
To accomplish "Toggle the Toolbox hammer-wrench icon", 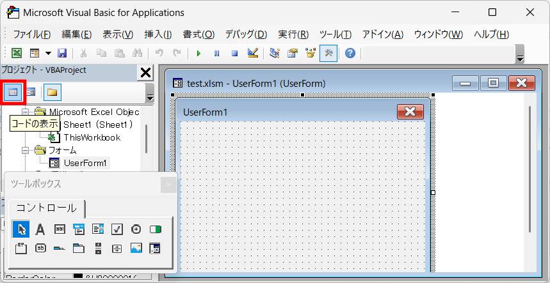I will point(328,53).
